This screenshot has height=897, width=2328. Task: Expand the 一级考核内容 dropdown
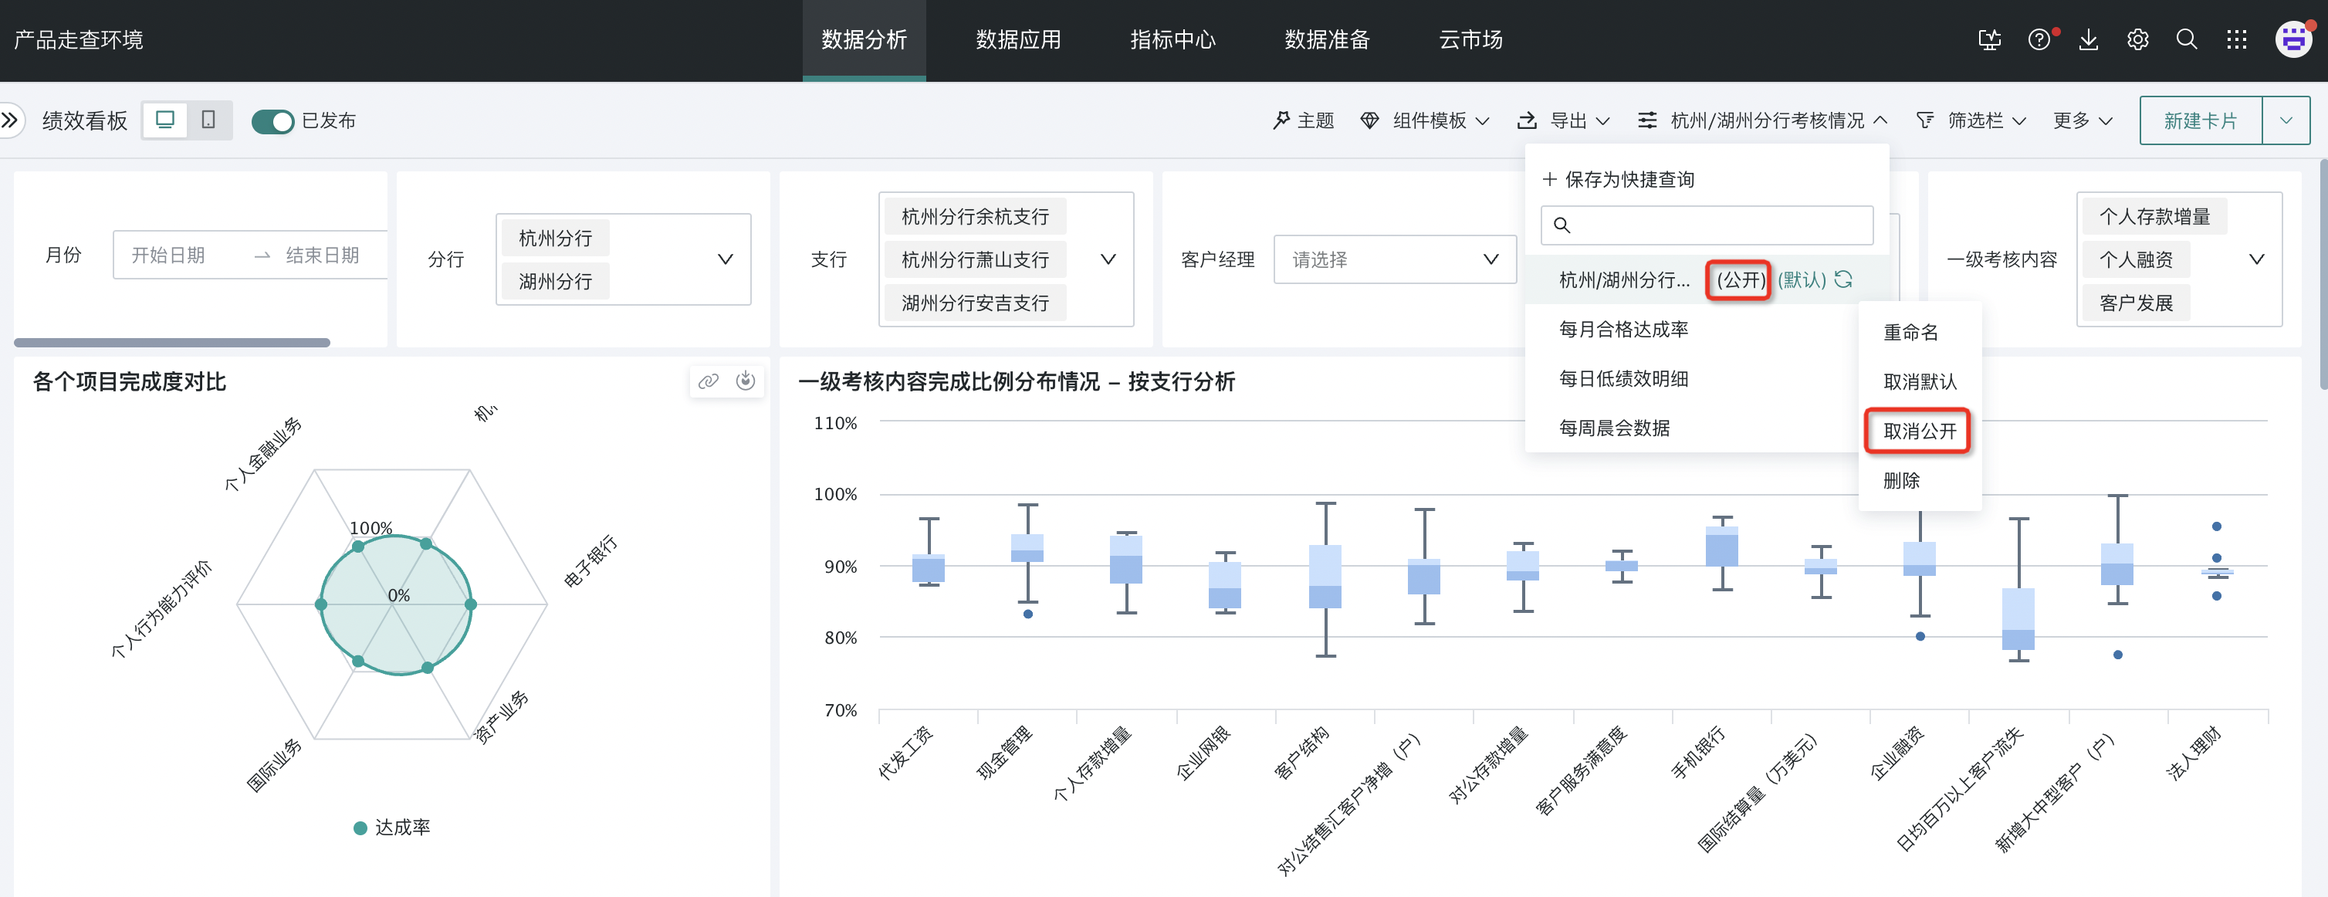(2257, 259)
